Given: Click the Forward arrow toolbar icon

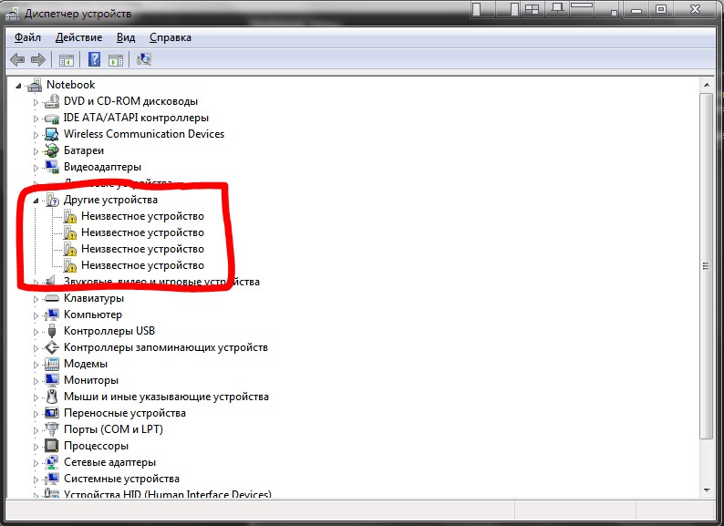Looking at the screenshot, I should tap(38, 59).
